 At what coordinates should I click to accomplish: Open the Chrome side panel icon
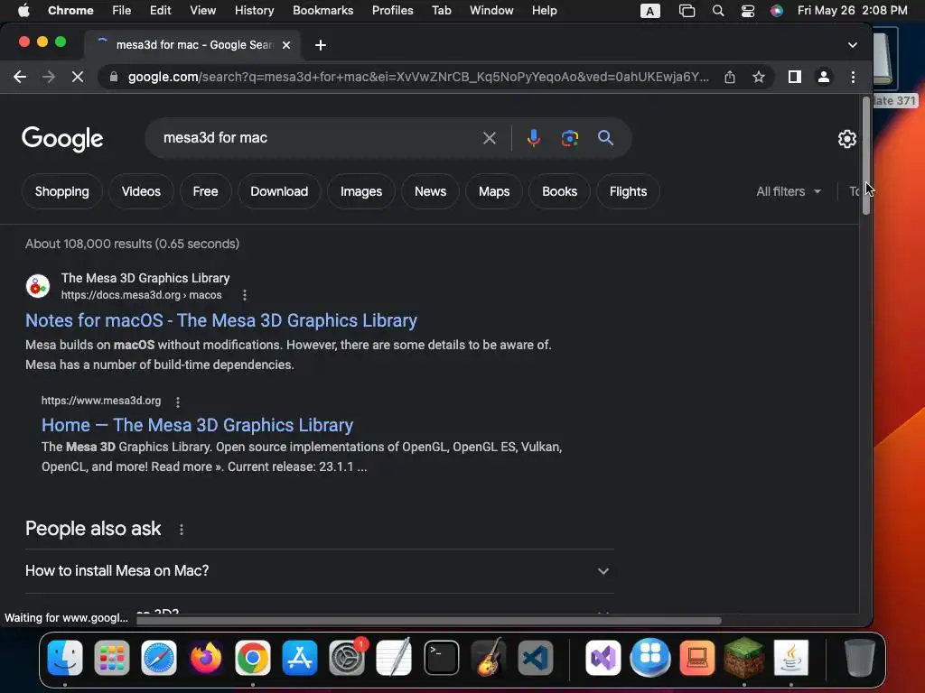[x=795, y=77]
